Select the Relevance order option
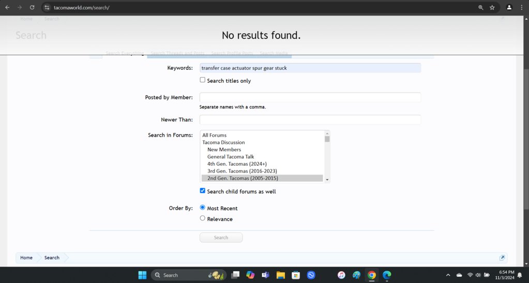 coord(202,218)
